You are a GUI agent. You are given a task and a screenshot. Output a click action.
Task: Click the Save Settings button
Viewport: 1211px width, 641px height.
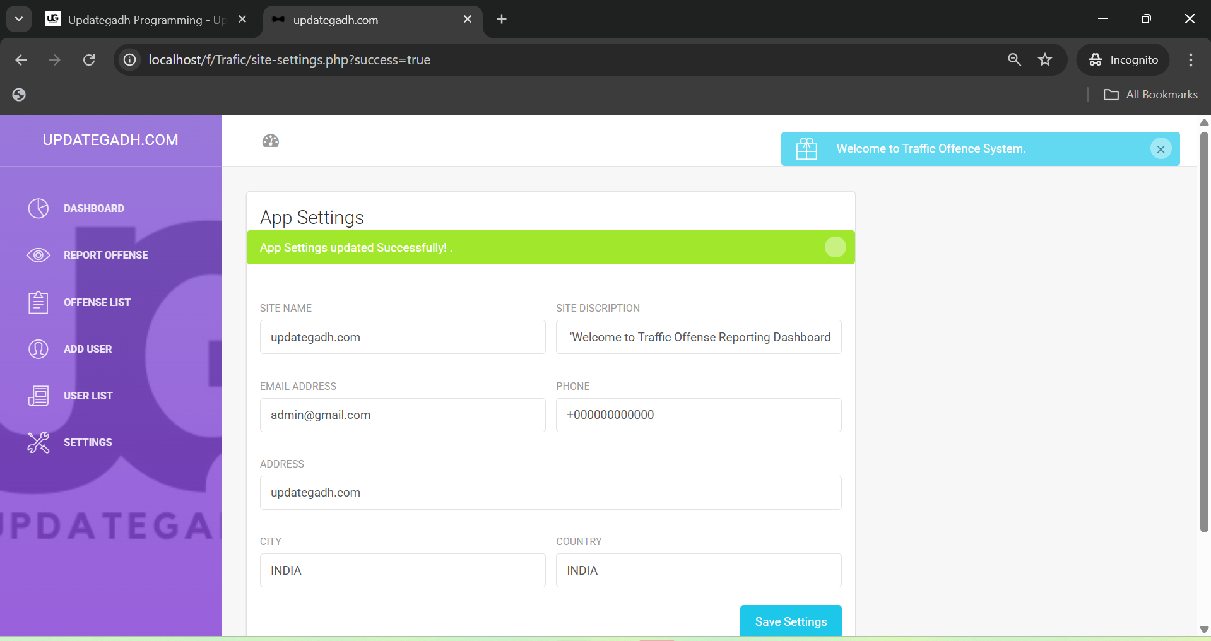point(790,621)
